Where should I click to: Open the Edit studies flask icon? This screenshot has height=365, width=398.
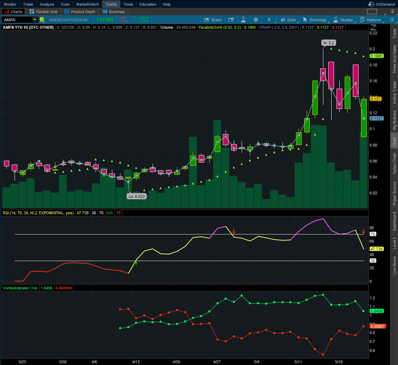coord(243,20)
